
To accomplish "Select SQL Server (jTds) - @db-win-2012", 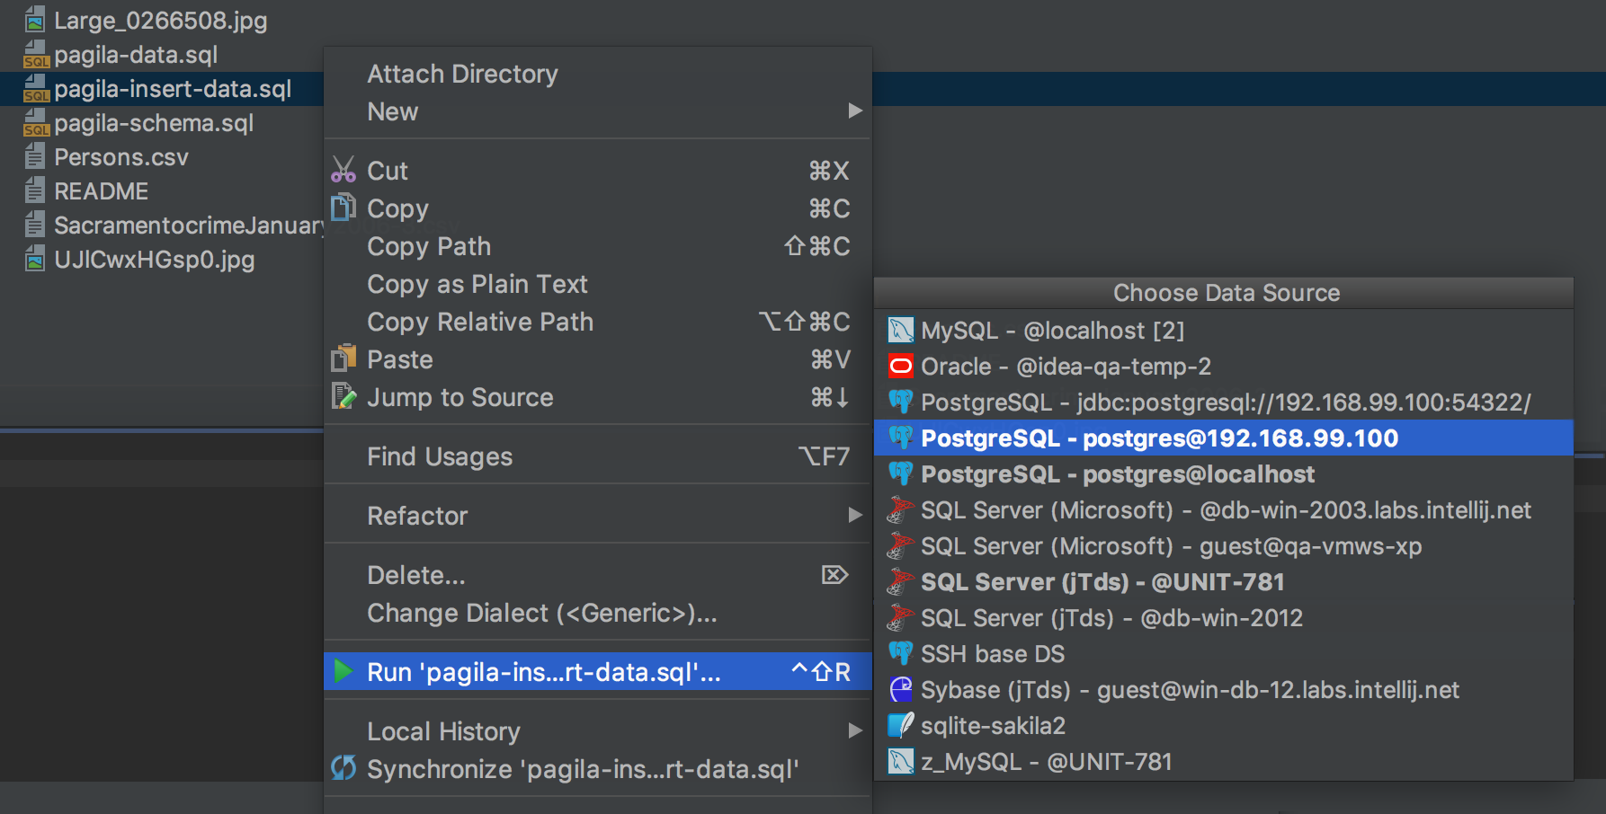I will pos(1224,617).
